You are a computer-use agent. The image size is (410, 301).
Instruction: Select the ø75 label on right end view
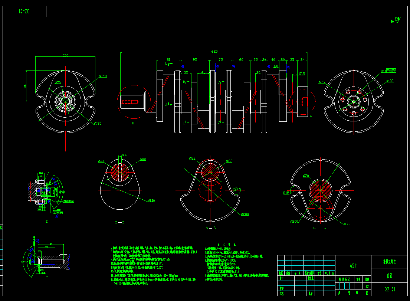coord(322,82)
